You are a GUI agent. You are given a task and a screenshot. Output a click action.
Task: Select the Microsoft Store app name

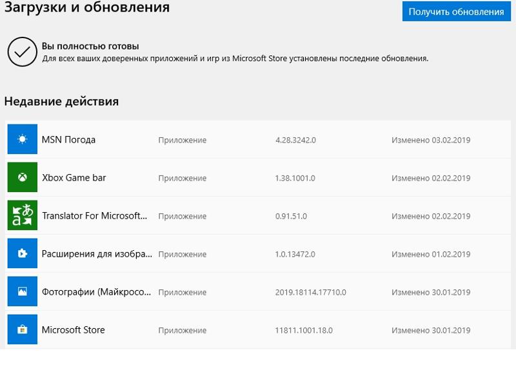[x=74, y=330]
